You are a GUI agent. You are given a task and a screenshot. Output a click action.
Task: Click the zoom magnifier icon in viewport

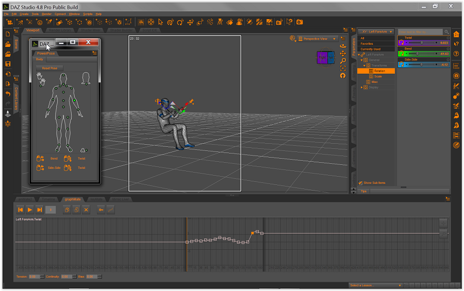343,61
